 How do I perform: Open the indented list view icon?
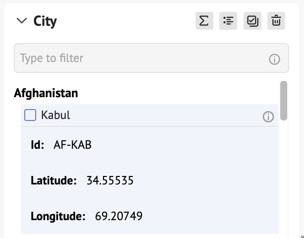click(228, 21)
